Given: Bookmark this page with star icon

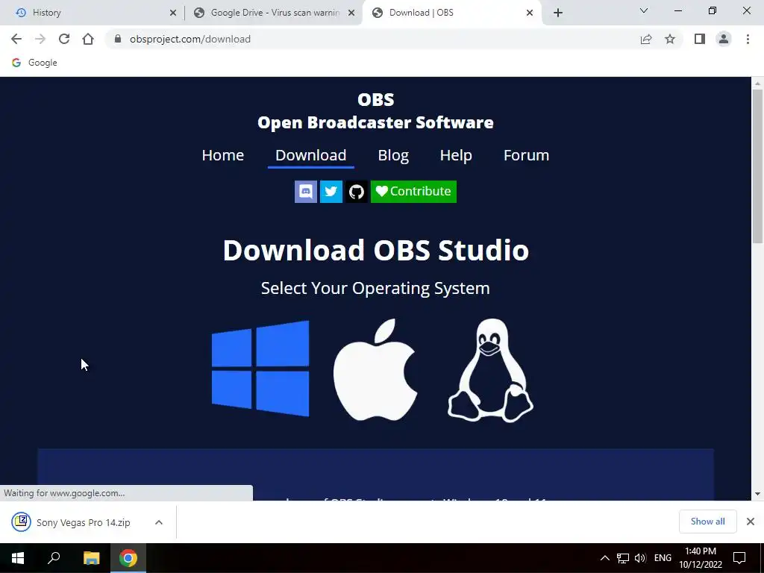Looking at the screenshot, I should point(670,39).
